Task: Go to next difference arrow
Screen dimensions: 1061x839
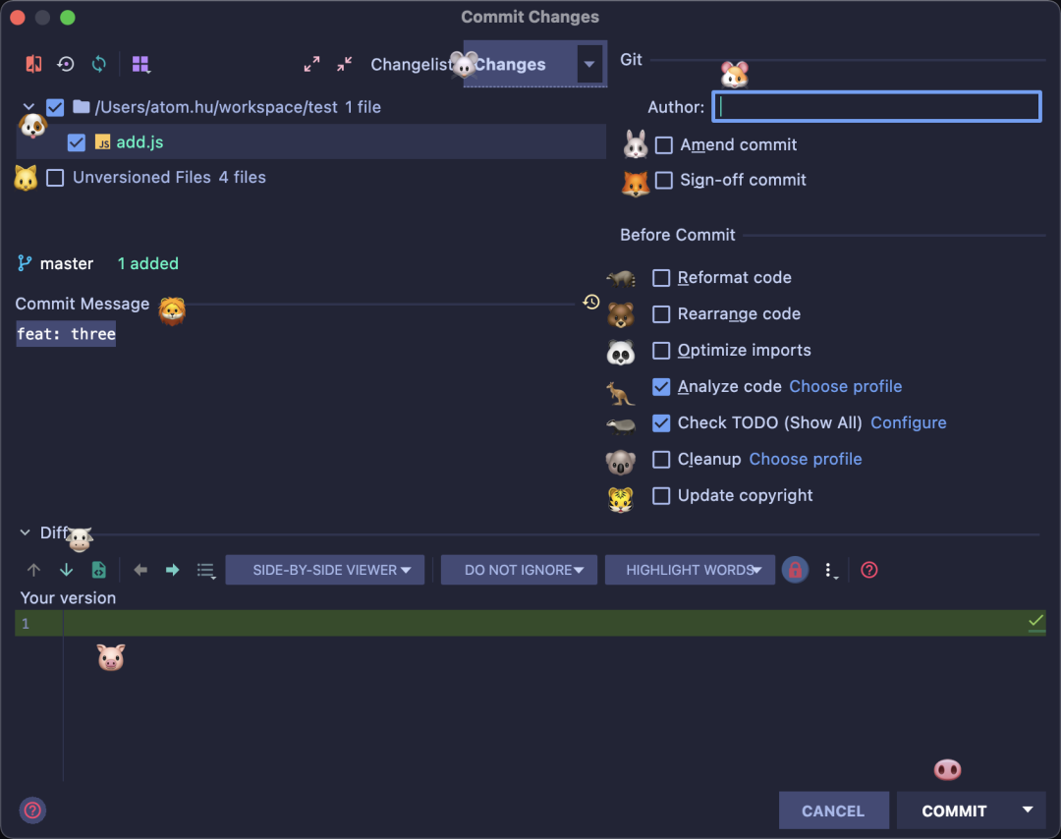Action: (67, 570)
